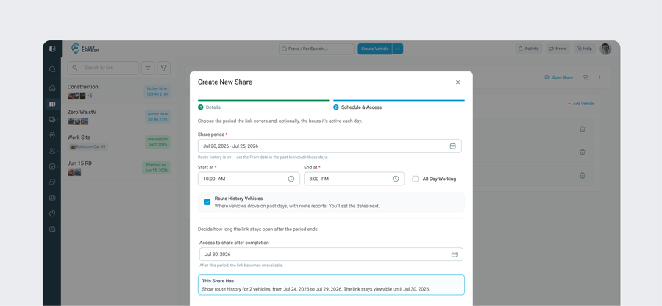Click the Share period date range field
Screen dimensions: 662x306
[330, 146]
